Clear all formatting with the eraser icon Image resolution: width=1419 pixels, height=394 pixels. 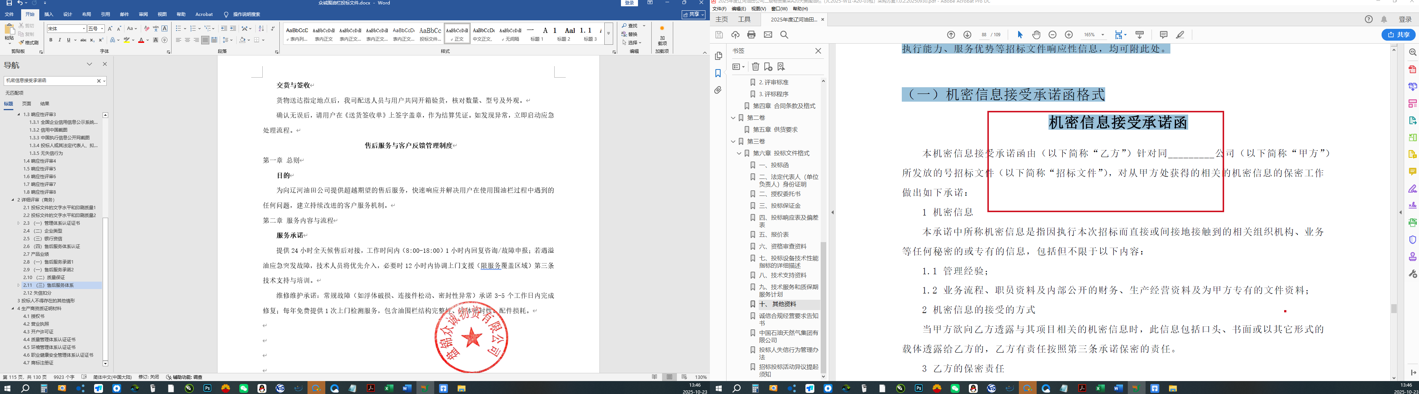pos(146,28)
